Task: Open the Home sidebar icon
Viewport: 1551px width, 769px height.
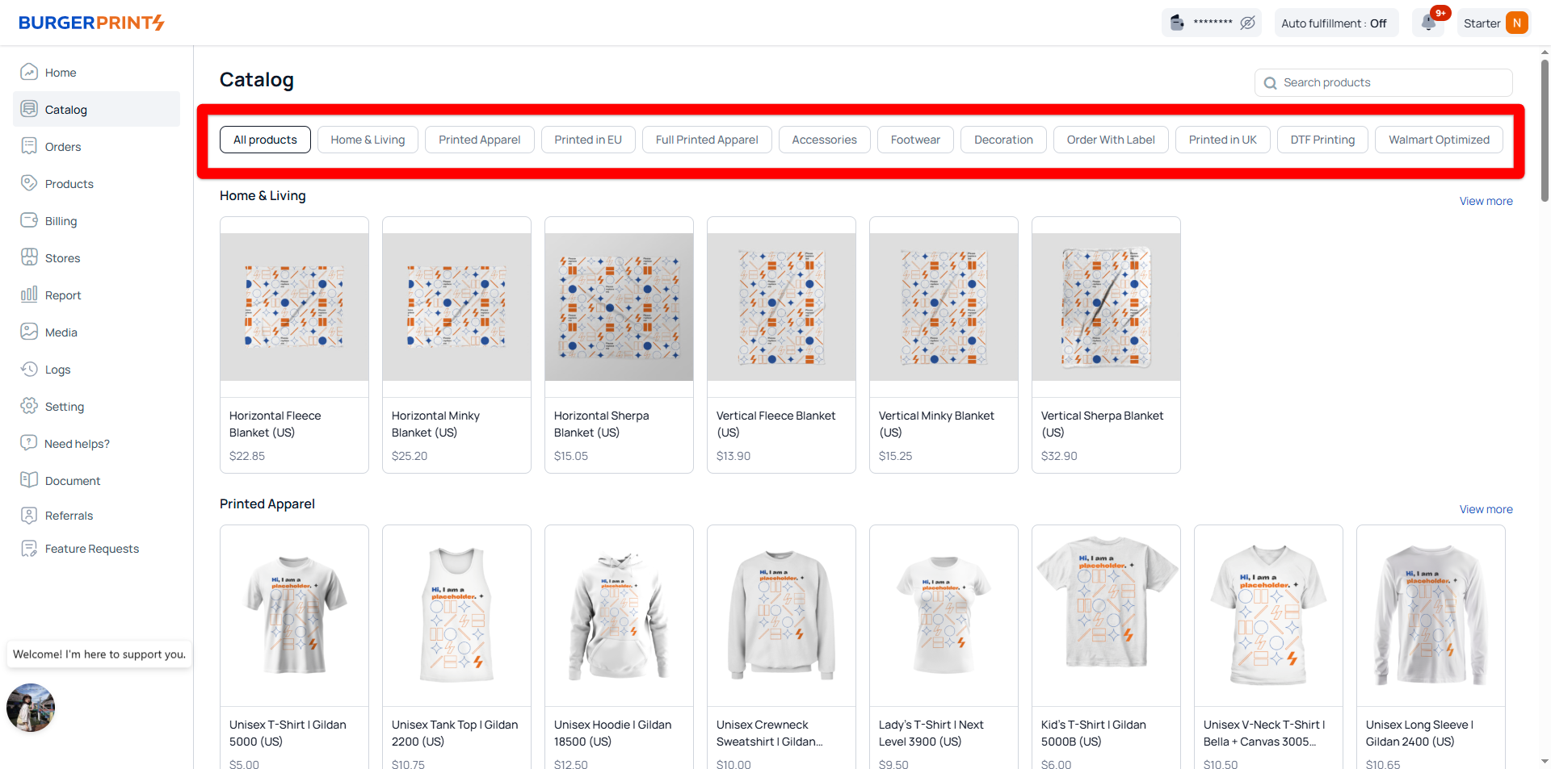Action: click(x=29, y=72)
